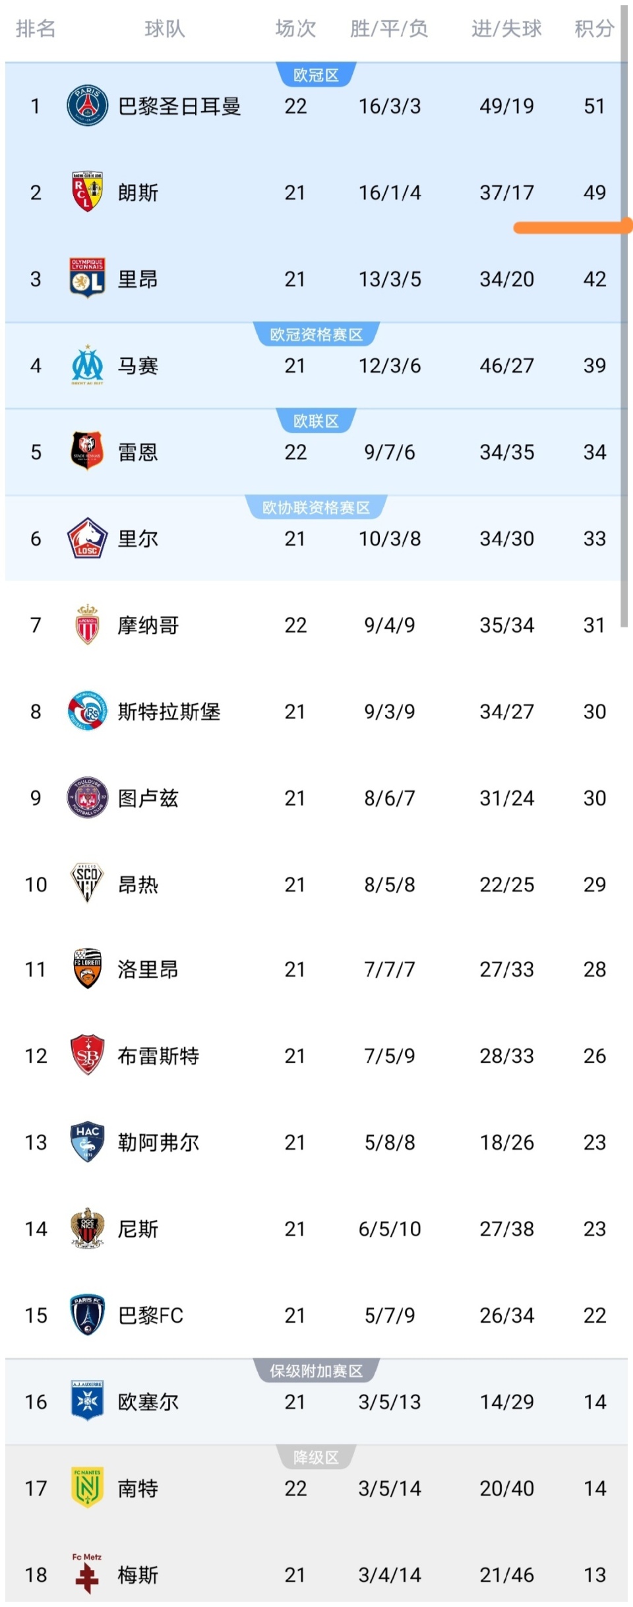633x1607 pixels.
Task: Click the 欧联区 zone label
Action: click(316, 421)
